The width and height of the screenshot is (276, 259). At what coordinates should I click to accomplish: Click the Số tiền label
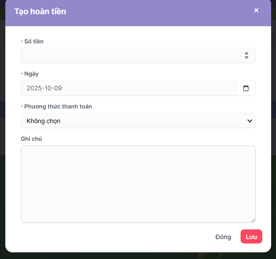click(x=34, y=41)
